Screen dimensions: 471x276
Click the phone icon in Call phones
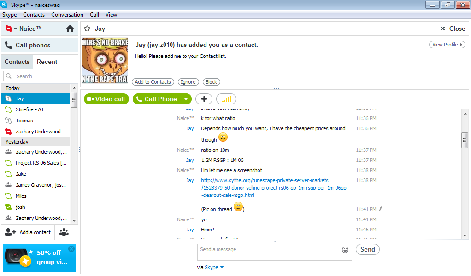8,45
